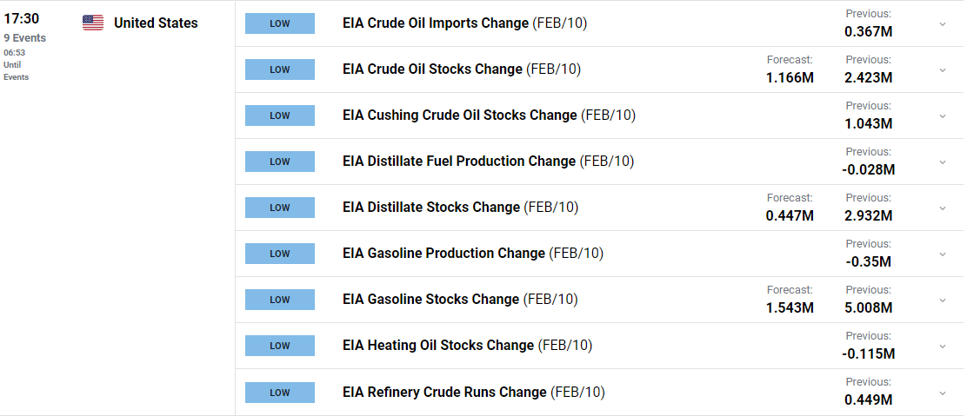Click LOW badge beside Crude Oil Stocks
Image resolution: width=967 pixels, height=416 pixels.
(280, 69)
